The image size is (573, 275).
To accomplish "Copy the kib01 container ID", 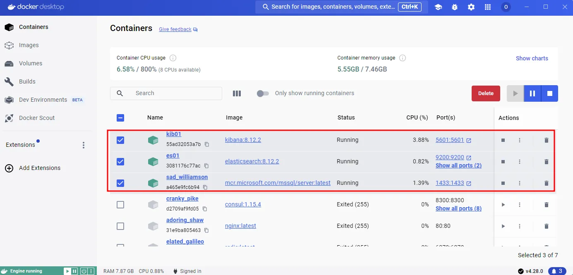I will 207,144.
